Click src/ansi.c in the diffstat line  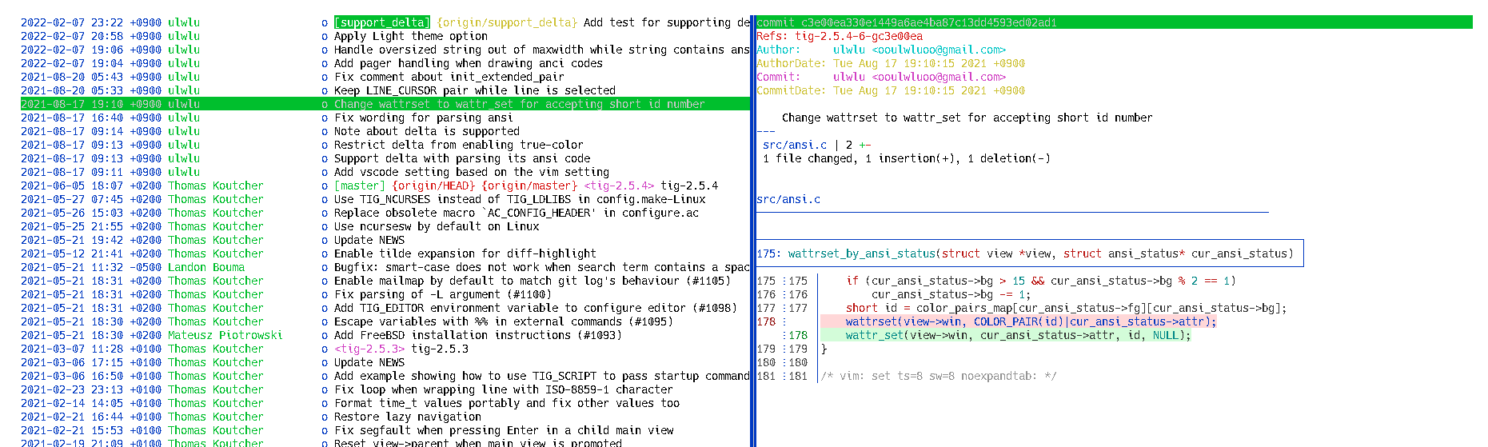pyautogui.click(x=795, y=145)
